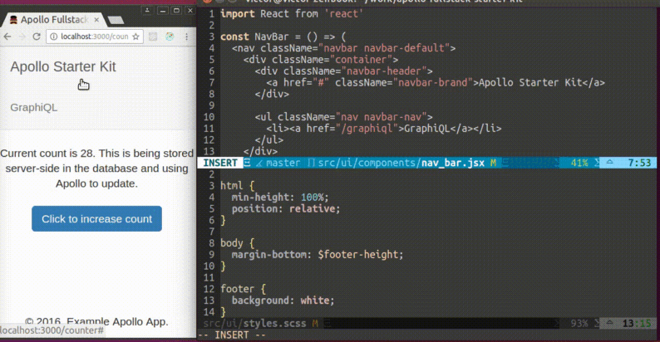This screenshot has width=660, height=342.
Task: Open the GraphiQL nav link
Action: (34, 107)
